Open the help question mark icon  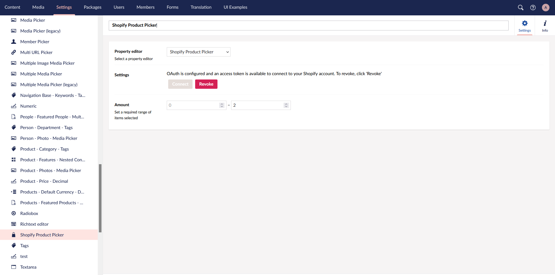coord(533,8)
